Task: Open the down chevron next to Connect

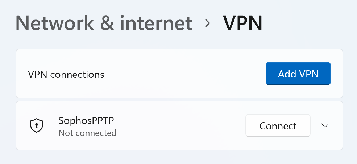Action: (325, 125)
